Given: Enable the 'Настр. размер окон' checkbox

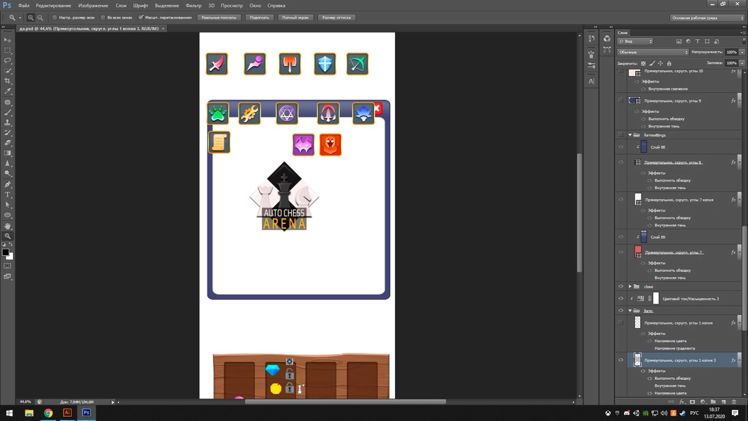Looking at the screenshot, I should coord(55,17).
